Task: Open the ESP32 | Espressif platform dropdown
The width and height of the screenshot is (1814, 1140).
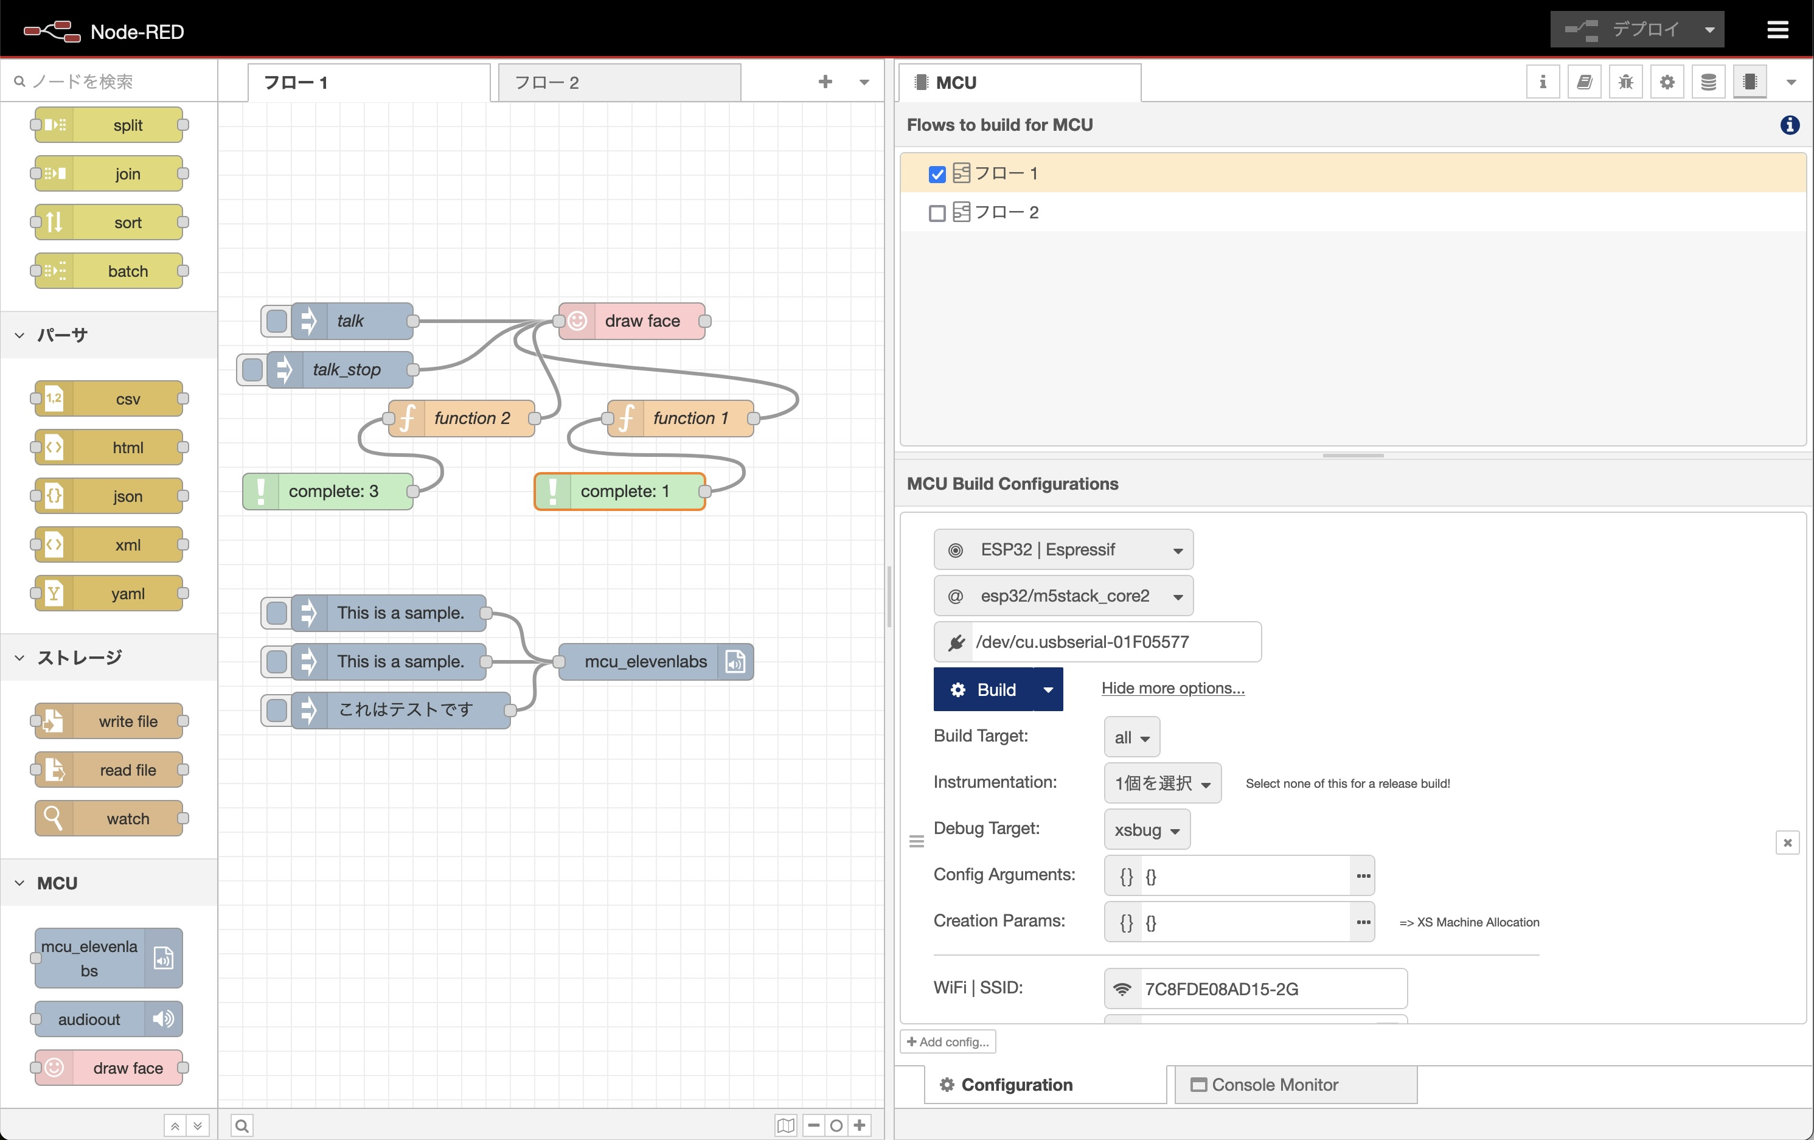Action: 1062,549
